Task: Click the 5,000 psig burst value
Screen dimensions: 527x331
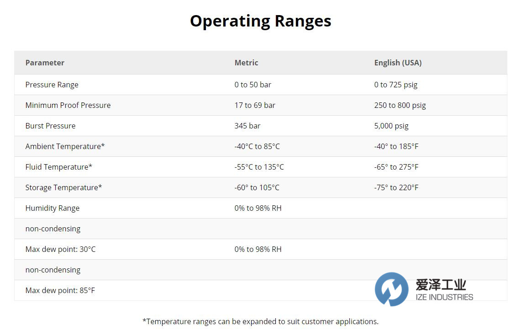Action: pyautogui.click(x=391, y=126)
